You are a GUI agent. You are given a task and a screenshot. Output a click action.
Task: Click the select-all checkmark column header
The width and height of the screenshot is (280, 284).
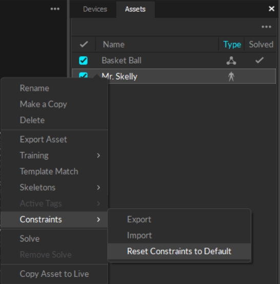84,44
